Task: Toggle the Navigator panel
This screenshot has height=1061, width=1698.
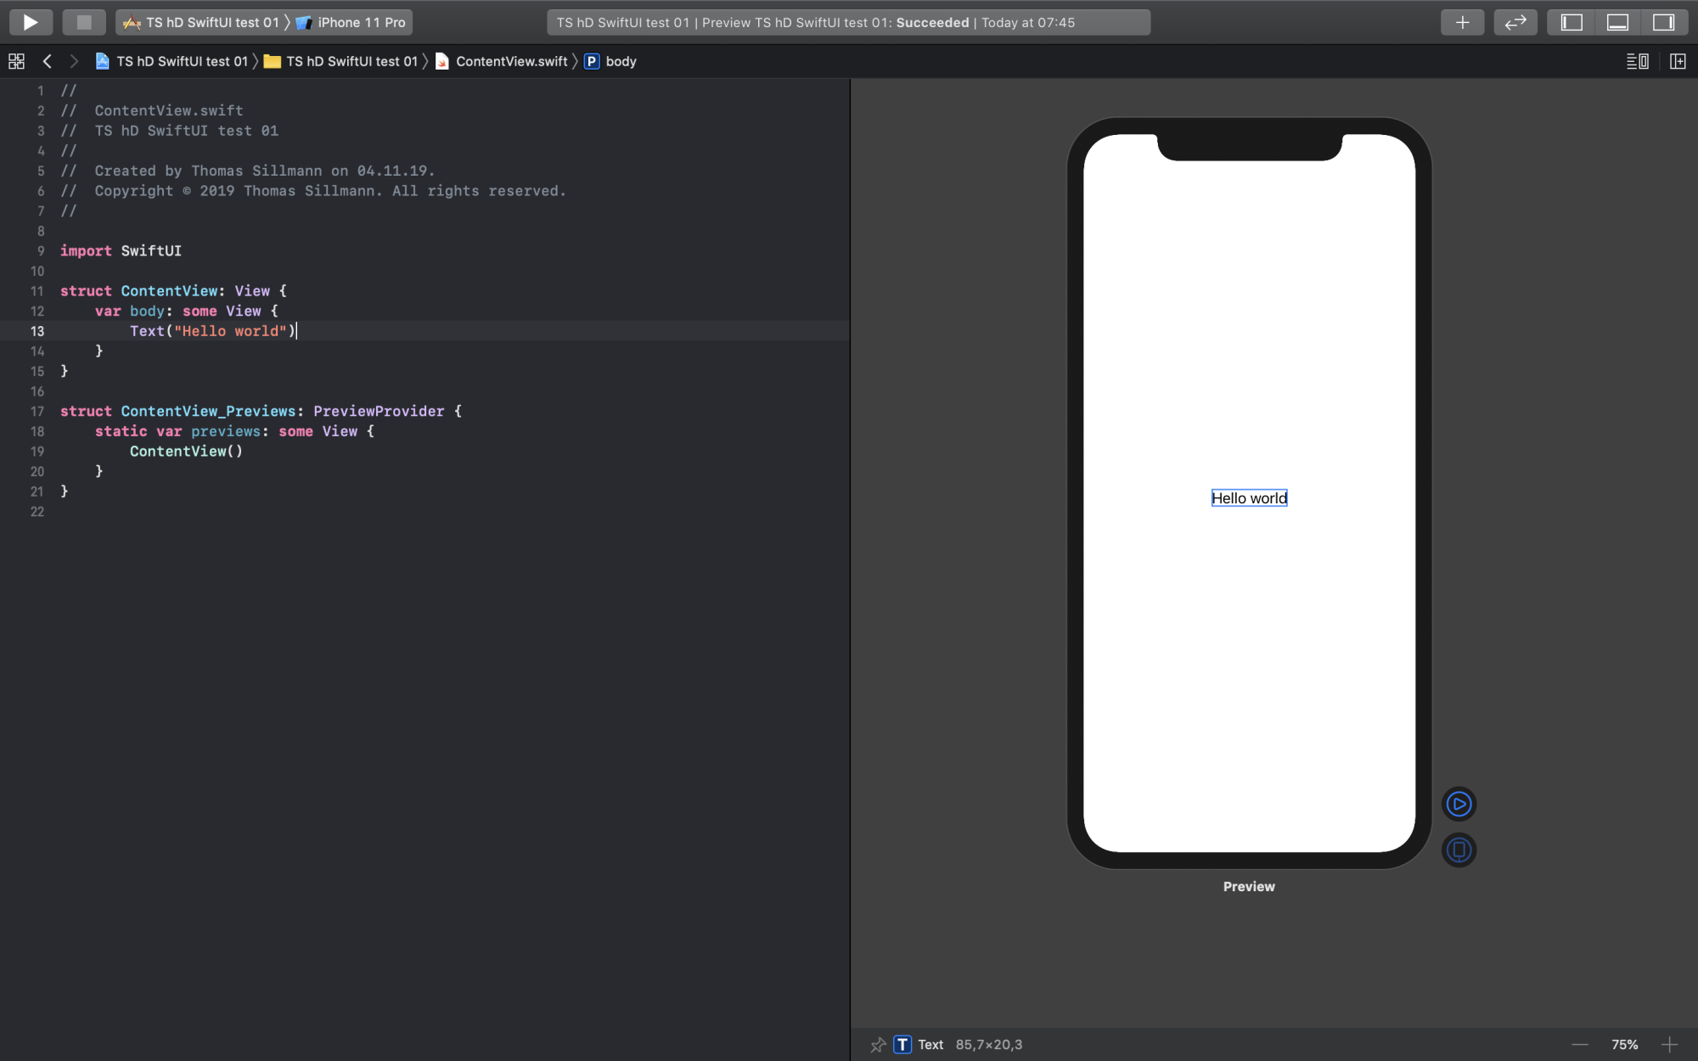Action: pyautogui.click(x=1571, y=22)
